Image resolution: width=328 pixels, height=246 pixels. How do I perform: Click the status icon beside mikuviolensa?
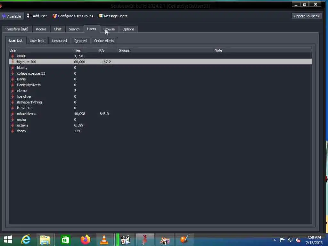pos(13,114)
